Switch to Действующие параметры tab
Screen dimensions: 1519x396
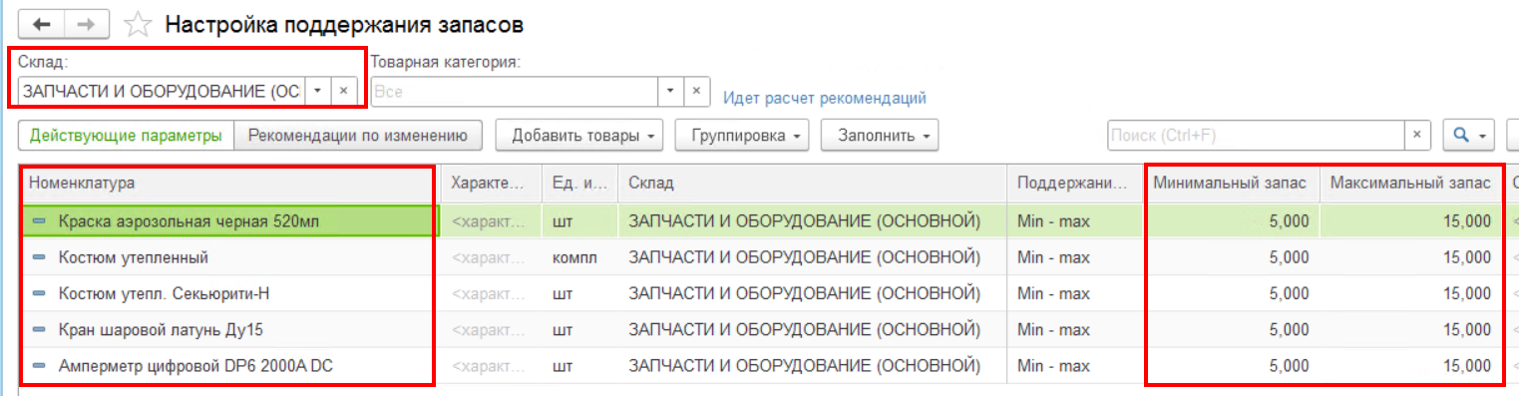[126, 135]
